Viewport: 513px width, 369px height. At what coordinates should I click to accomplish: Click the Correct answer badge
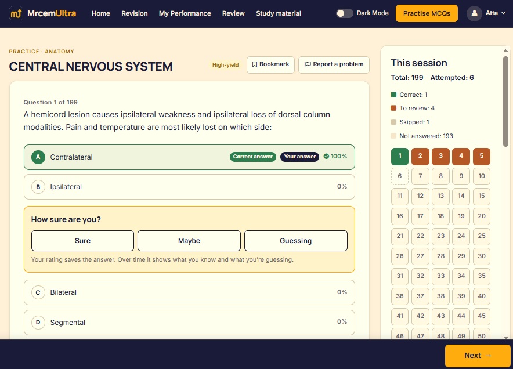click(x=253, y=157)
